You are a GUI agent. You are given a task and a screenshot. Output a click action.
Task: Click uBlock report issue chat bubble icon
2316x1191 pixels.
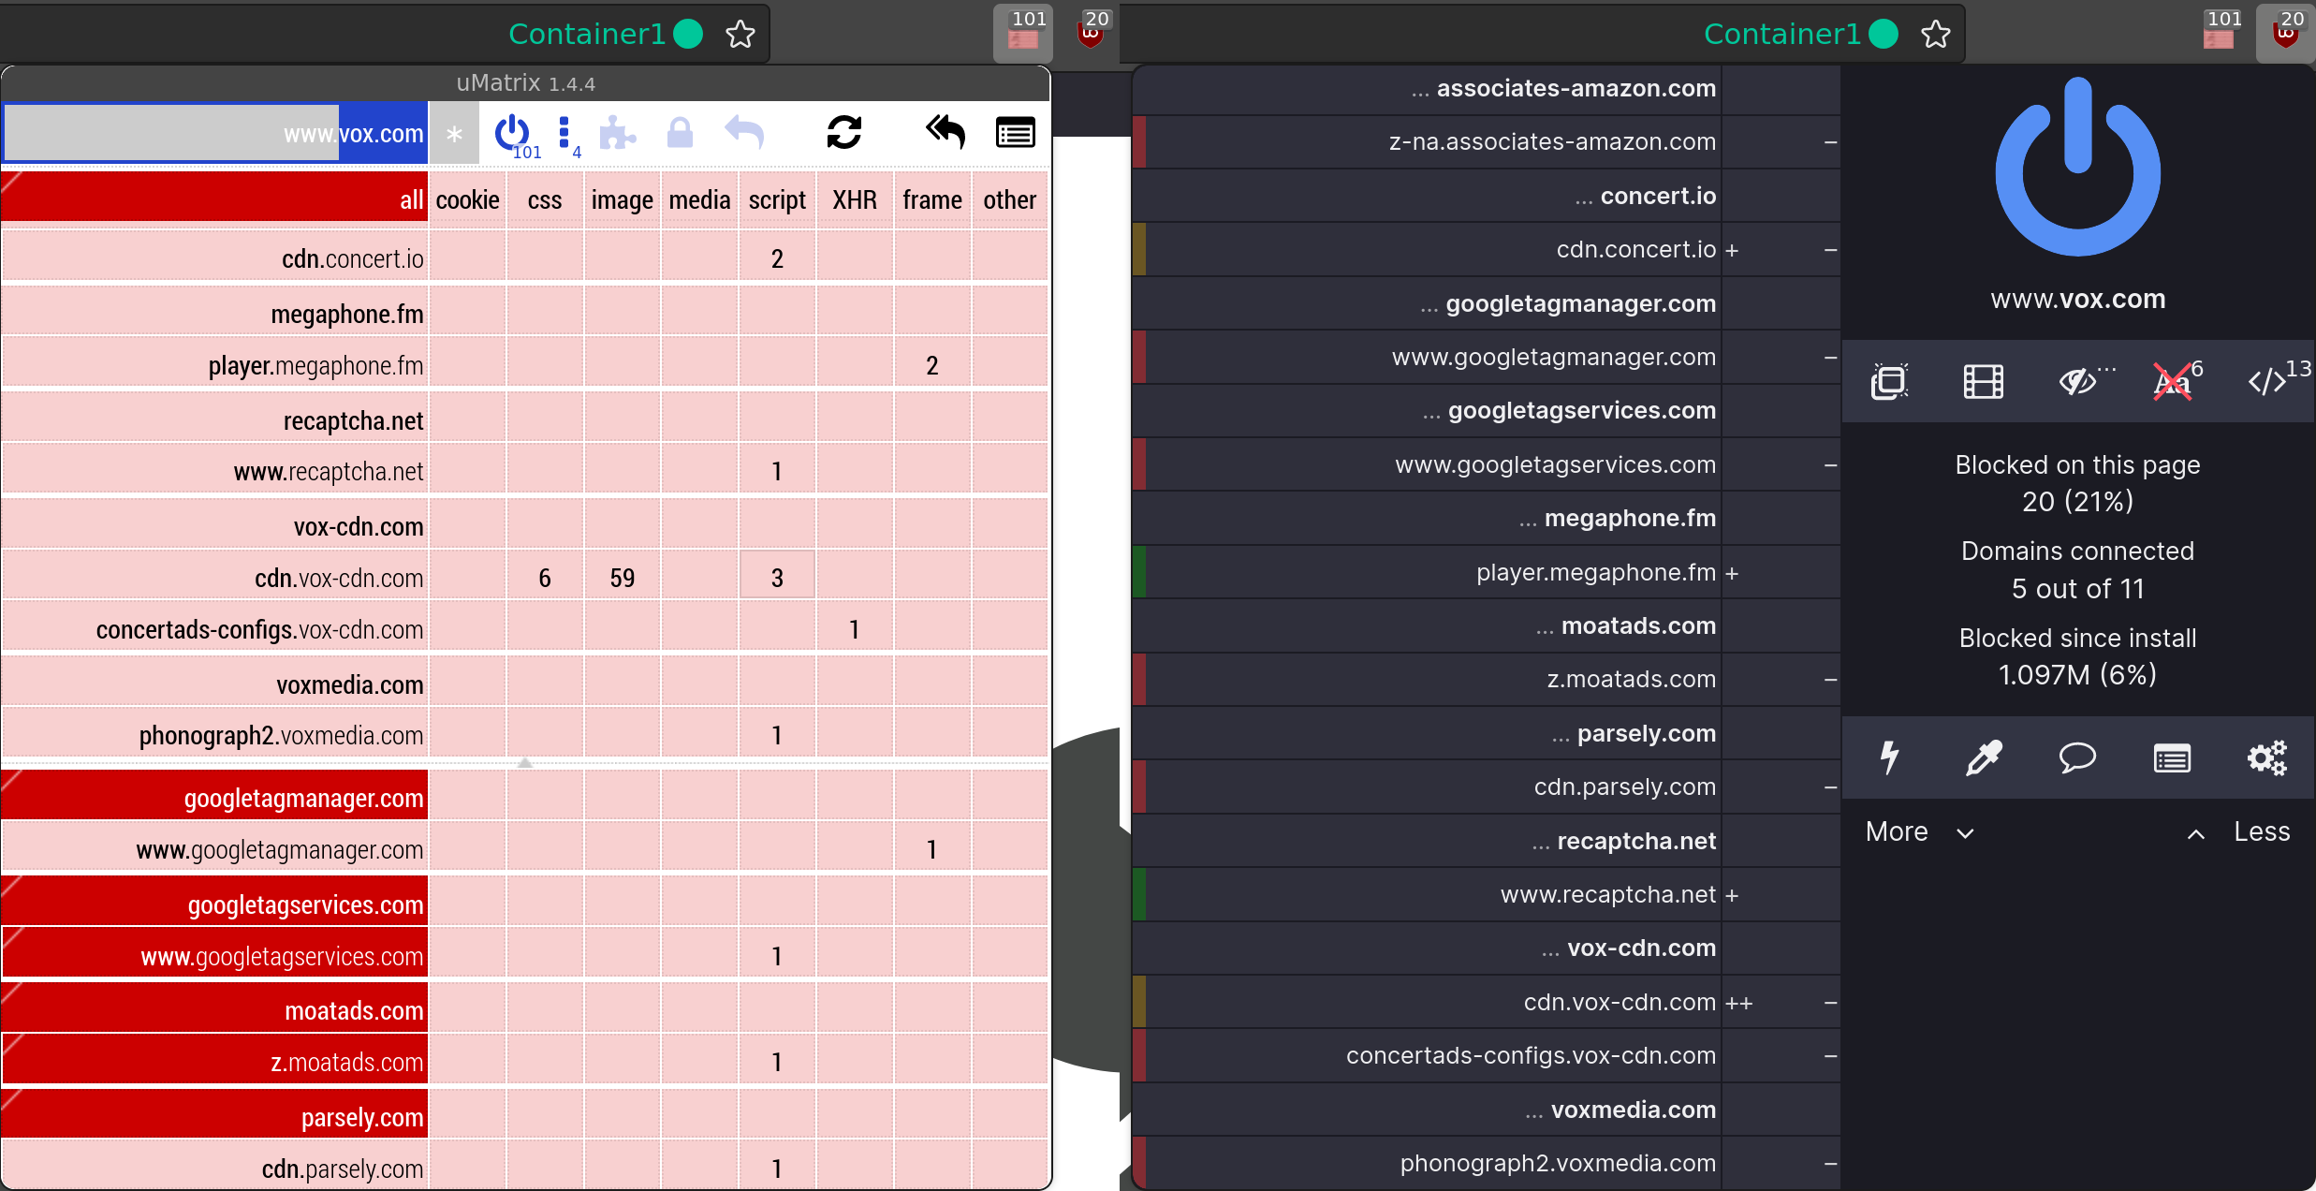coord(2077,757)
